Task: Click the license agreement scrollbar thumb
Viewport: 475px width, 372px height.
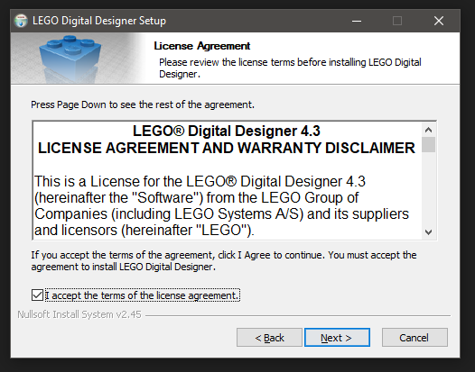Action: point(428,144)
